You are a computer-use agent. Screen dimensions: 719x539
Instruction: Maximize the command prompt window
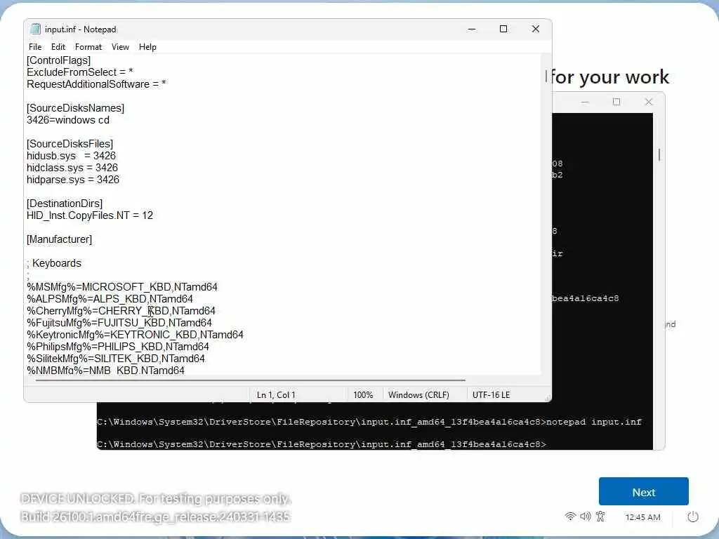616,102
